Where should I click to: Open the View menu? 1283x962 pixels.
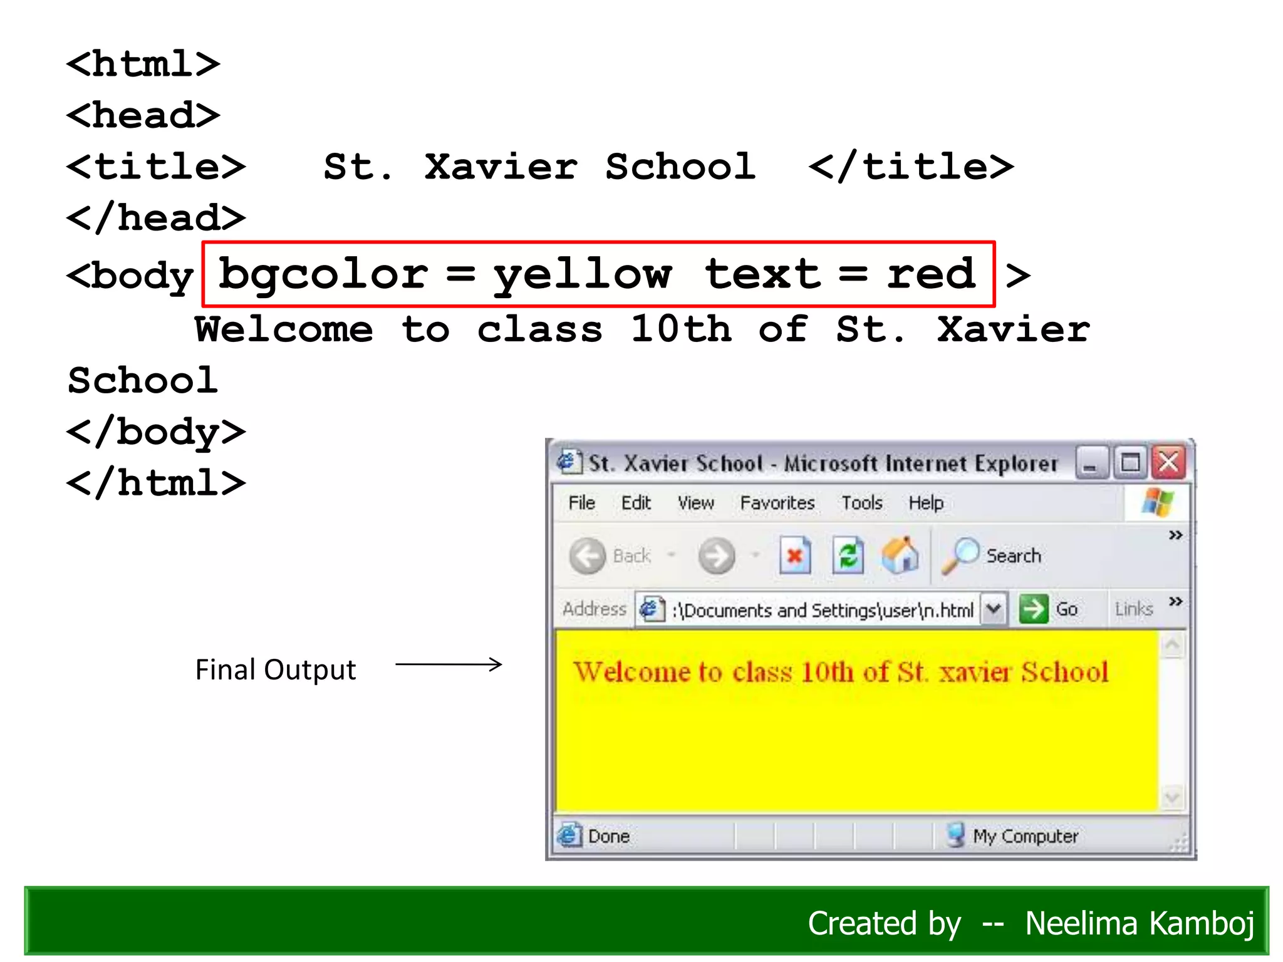[695, 503]
